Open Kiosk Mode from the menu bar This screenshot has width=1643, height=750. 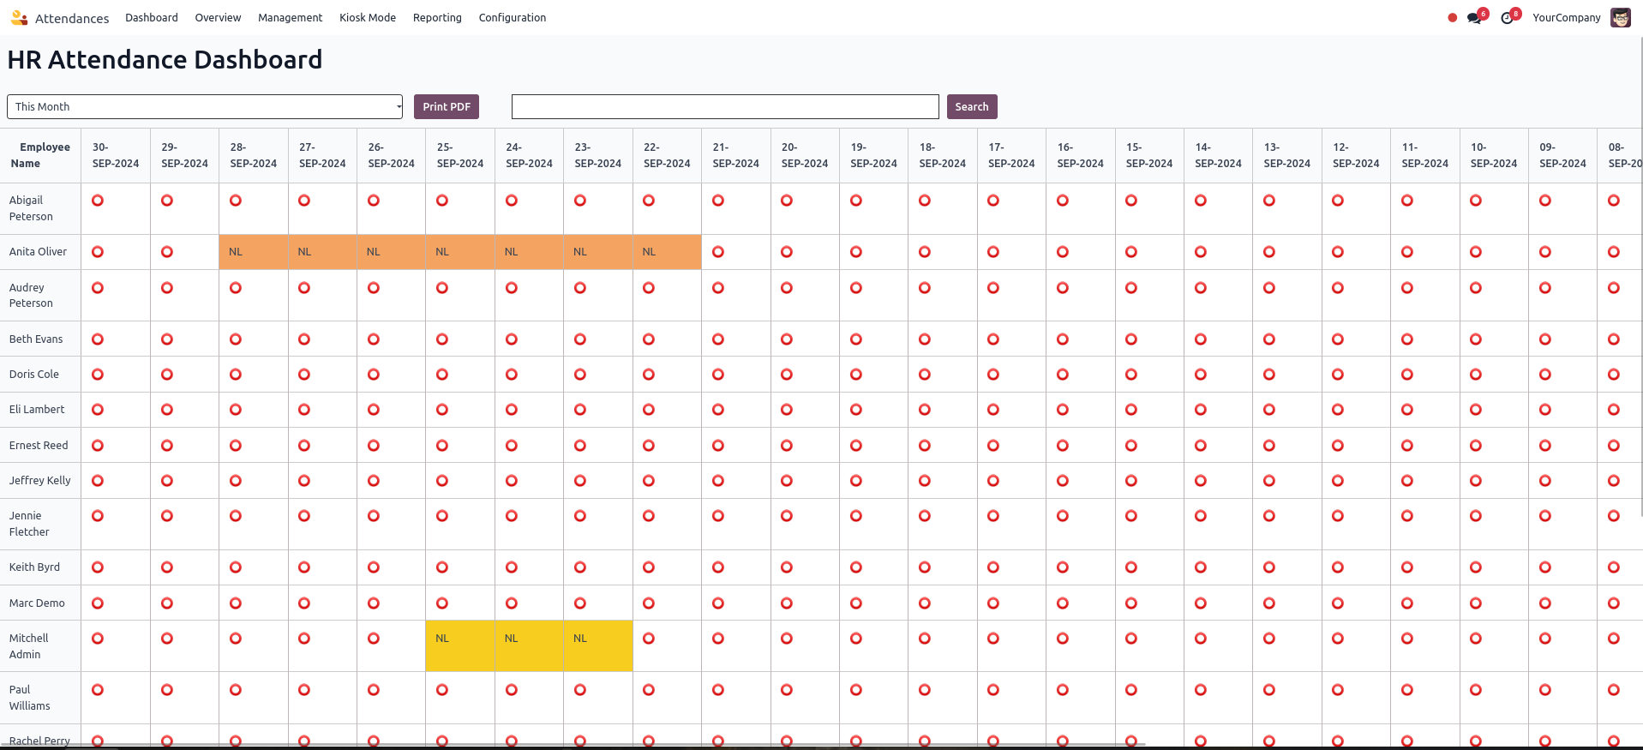368,18
